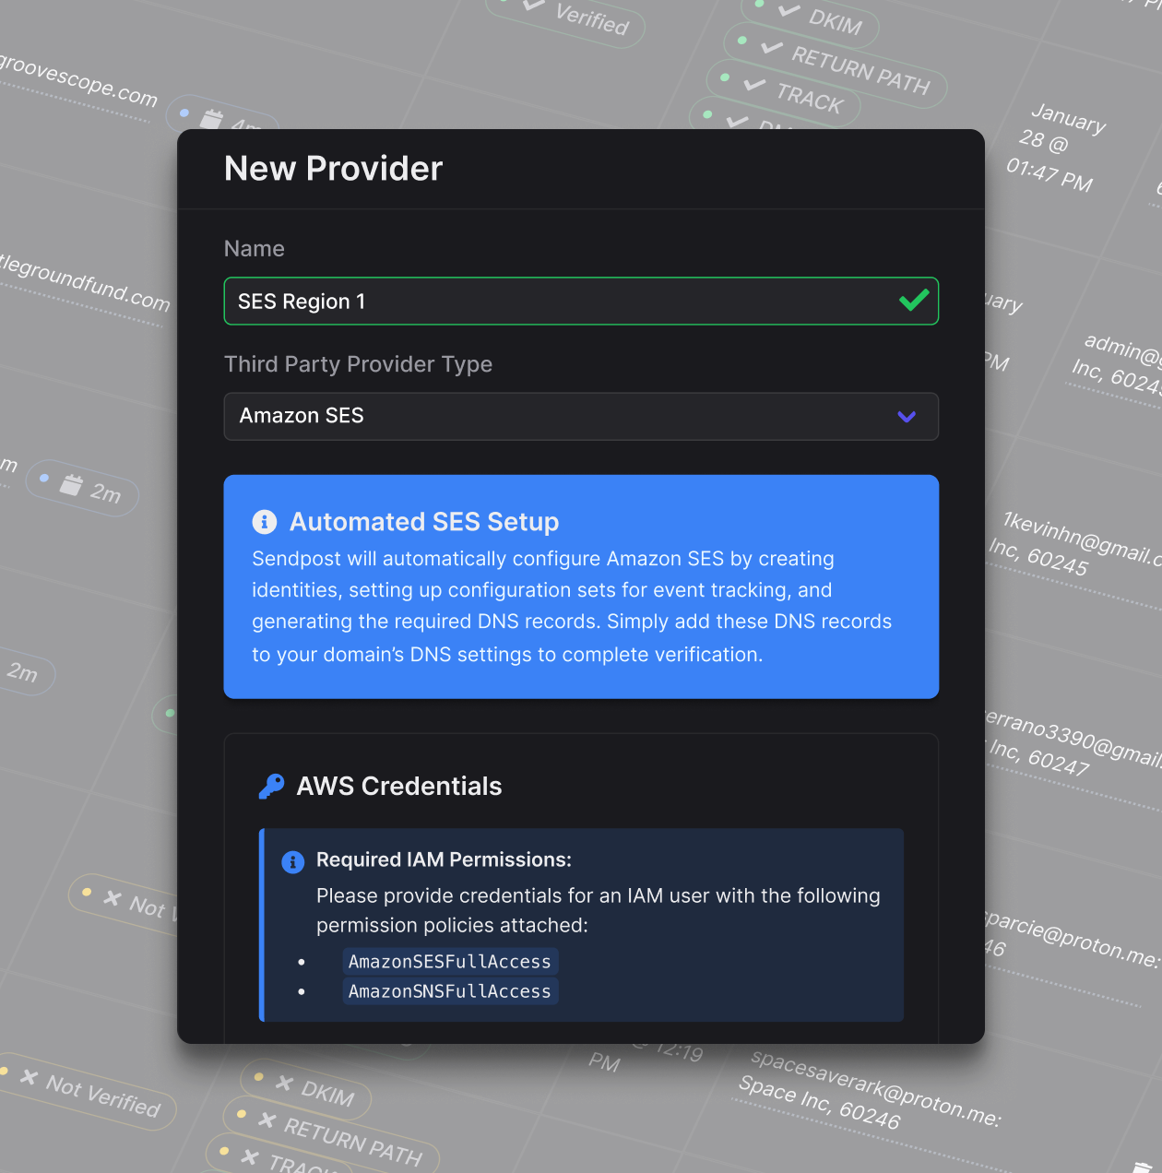
Task: Click the green DKIM badge with checkmark
Action: pos(821,18)
